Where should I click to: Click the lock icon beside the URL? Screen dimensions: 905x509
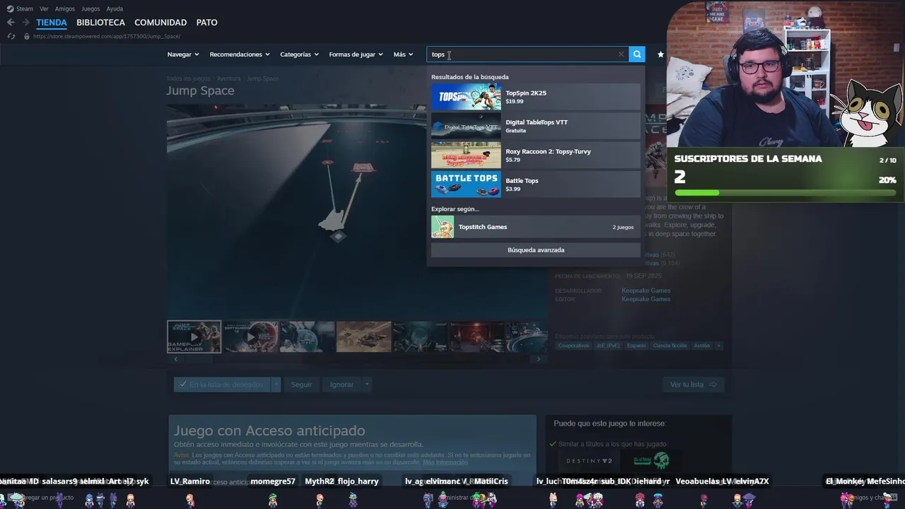tap(27, 36)
